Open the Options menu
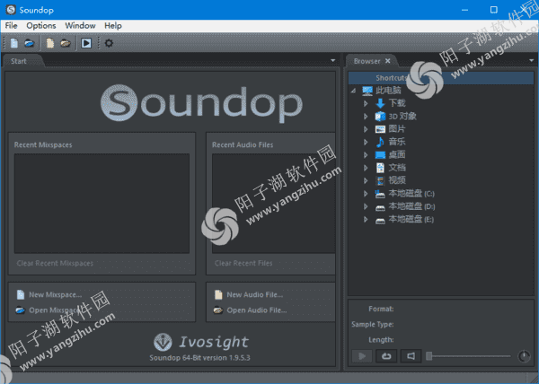539x384 pixels. 41,26
